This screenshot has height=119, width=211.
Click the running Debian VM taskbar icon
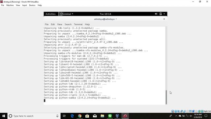125,116
